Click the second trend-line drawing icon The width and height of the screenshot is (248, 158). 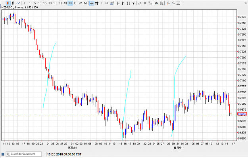click(123, 3)
